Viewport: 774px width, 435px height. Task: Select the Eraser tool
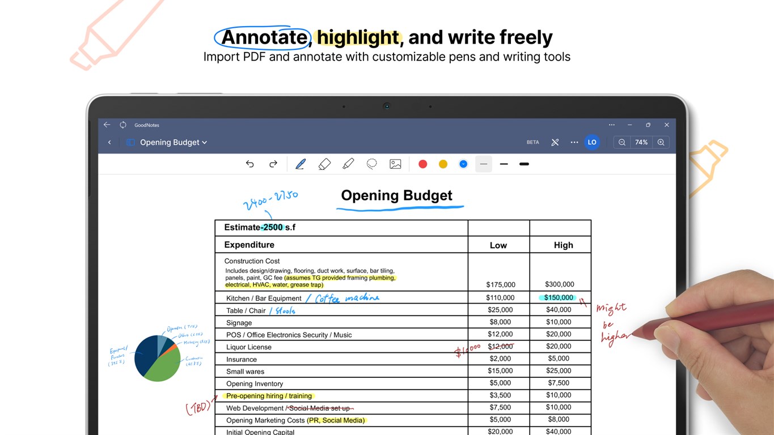(324, 164)
